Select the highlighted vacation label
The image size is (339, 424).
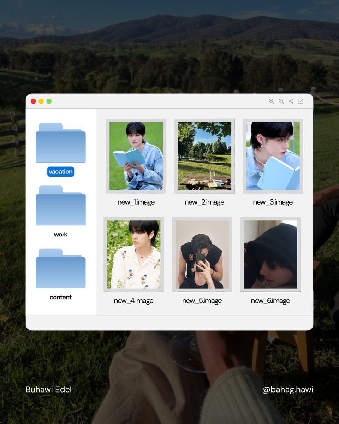(61, 172)
